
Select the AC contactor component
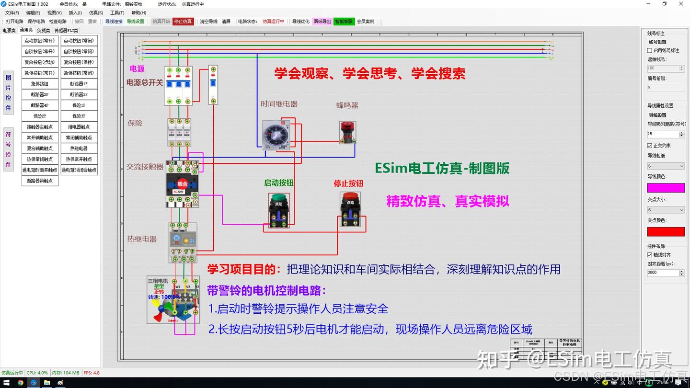pos(182,184)
